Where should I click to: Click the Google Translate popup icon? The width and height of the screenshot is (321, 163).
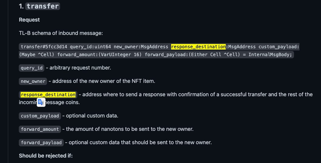(41, 102)
